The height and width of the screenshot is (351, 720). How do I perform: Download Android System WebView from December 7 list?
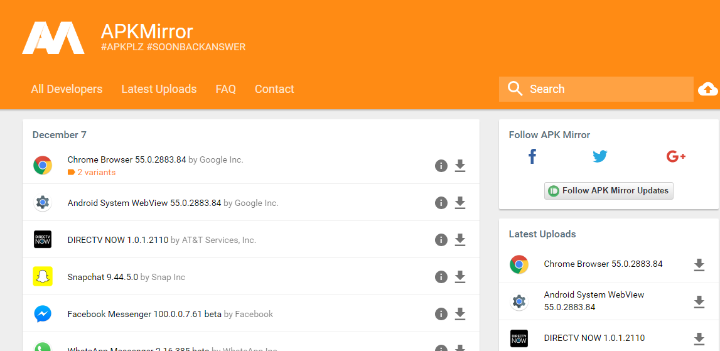pyautogui.click(x=460, y=203)
